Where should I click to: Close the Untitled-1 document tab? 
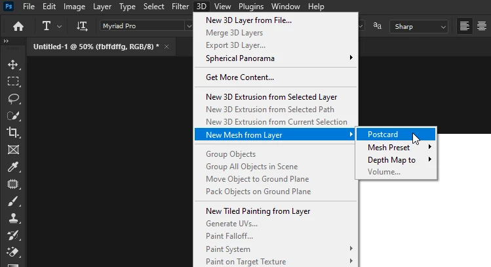pyautogui.click(x=167, y=47)
